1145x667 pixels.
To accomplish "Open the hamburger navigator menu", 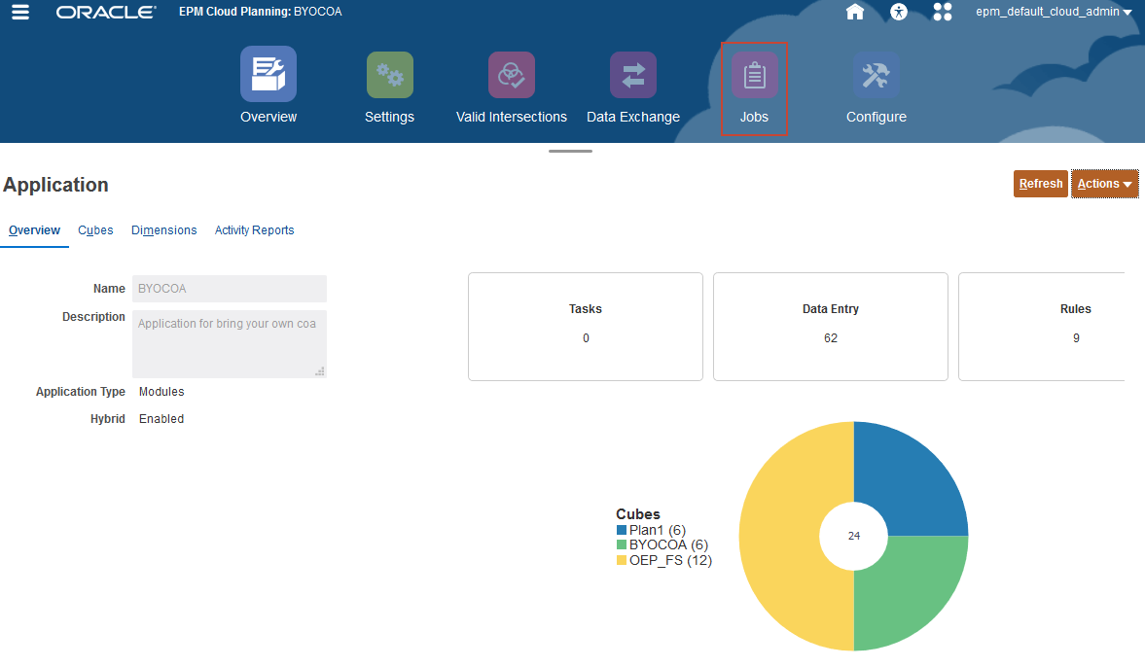I will pyautogui.click(x=20, y=12).
